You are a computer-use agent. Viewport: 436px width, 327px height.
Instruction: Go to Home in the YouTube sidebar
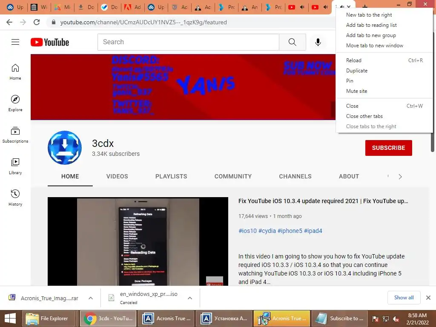(15, 72)
